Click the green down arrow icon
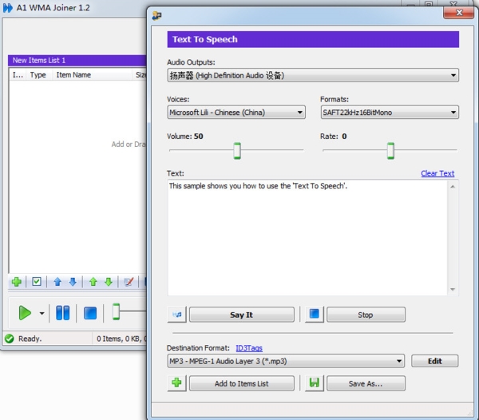479x420 pixels. [x=109, y=282]
